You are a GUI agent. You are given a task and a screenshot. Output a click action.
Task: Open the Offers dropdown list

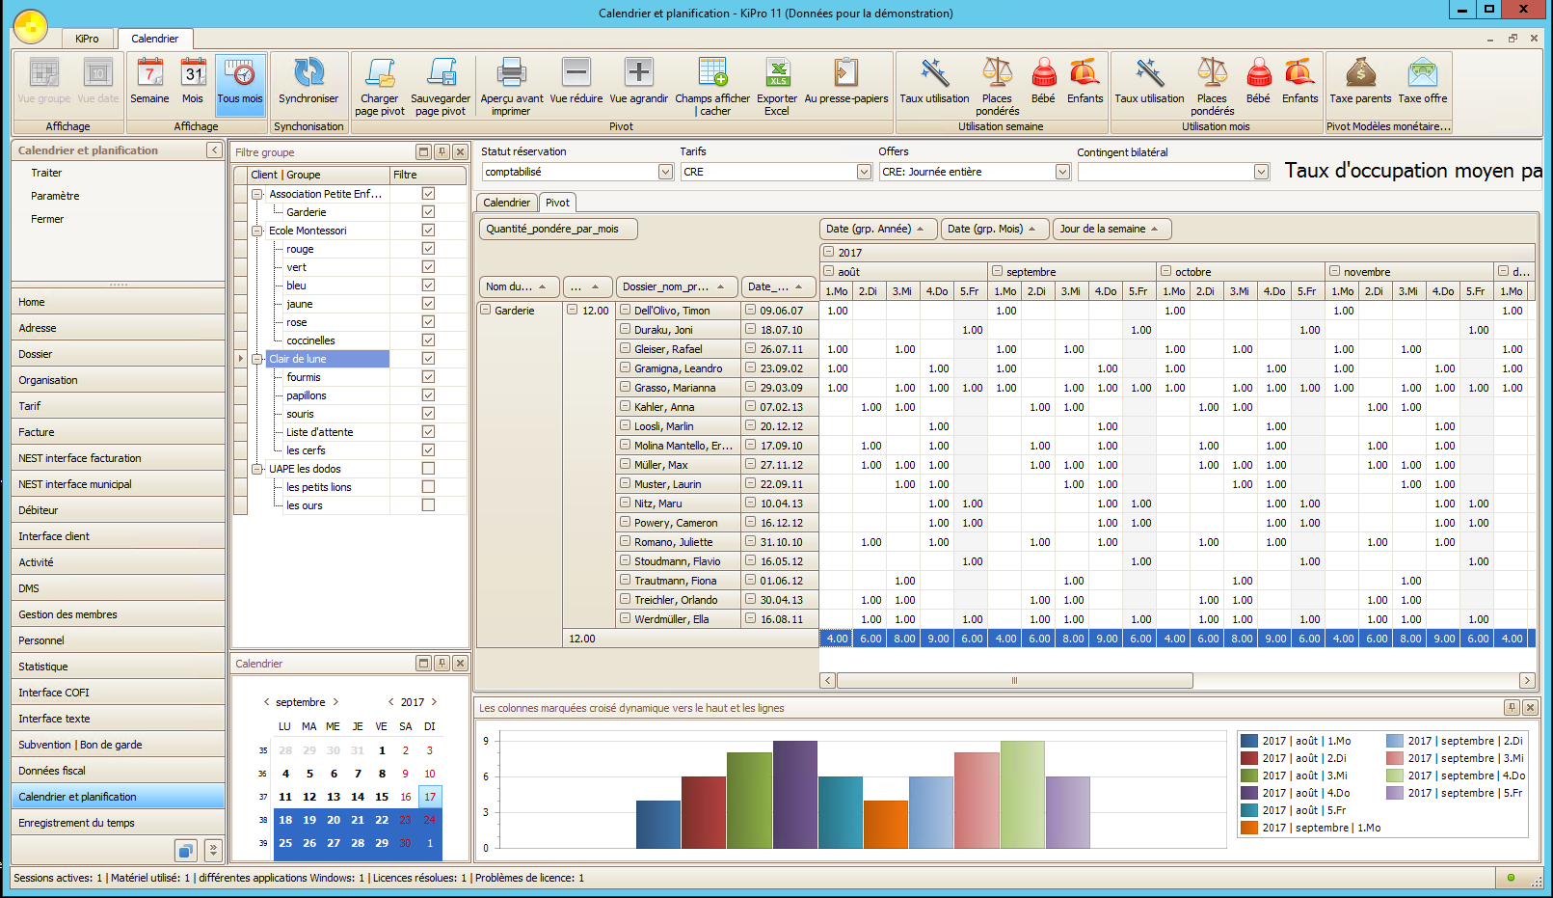(1062, 172)
